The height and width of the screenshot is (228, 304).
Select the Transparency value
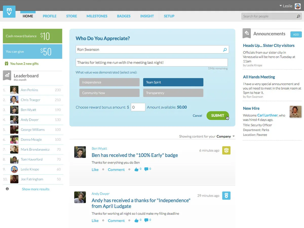pyautogui.click(x=173, y=93)
